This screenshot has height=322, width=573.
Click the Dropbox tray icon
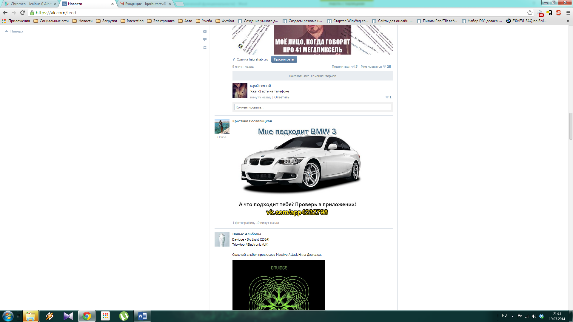point(542,316)
